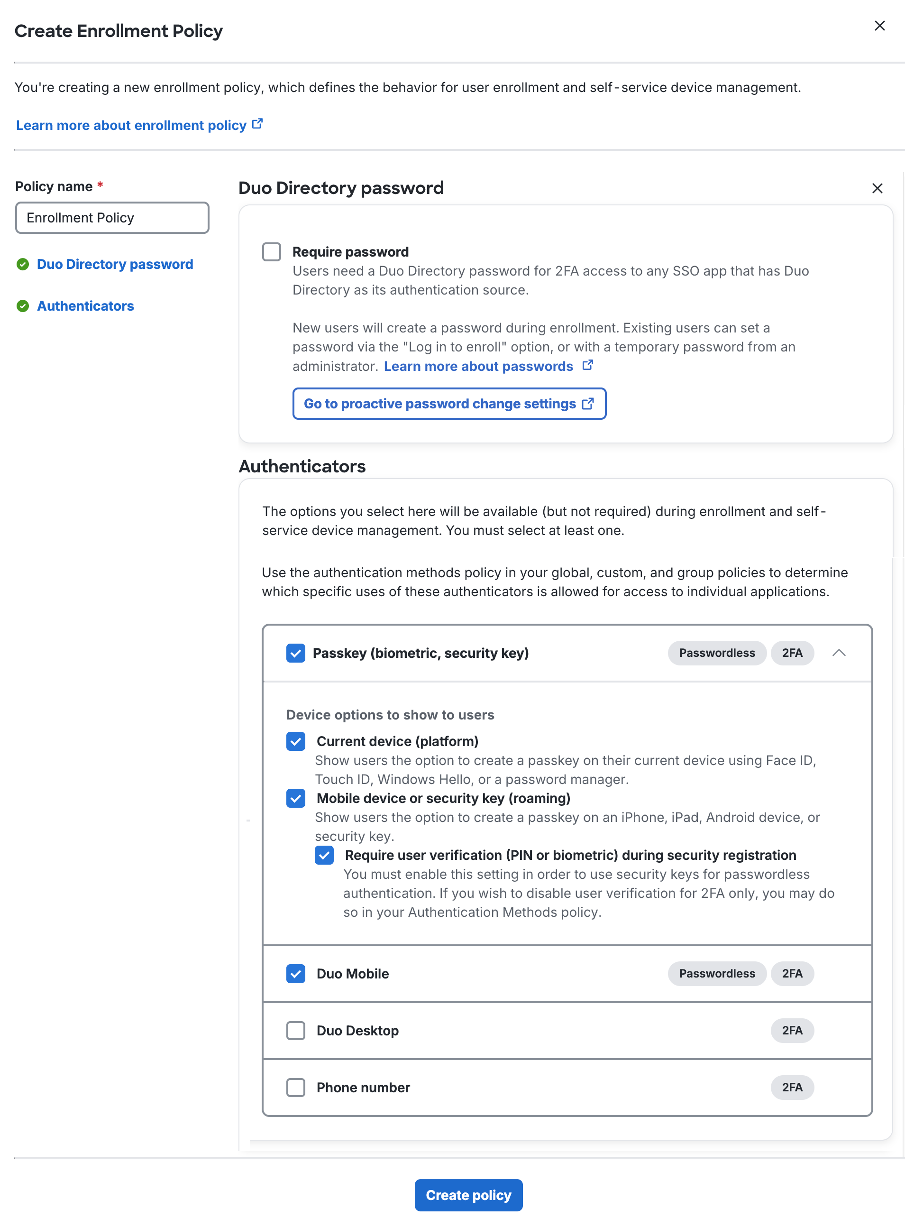This screenshot has width=905, height=1227.
Task: Uncheck the Duo Mobile authenticator
Action: 295,974
